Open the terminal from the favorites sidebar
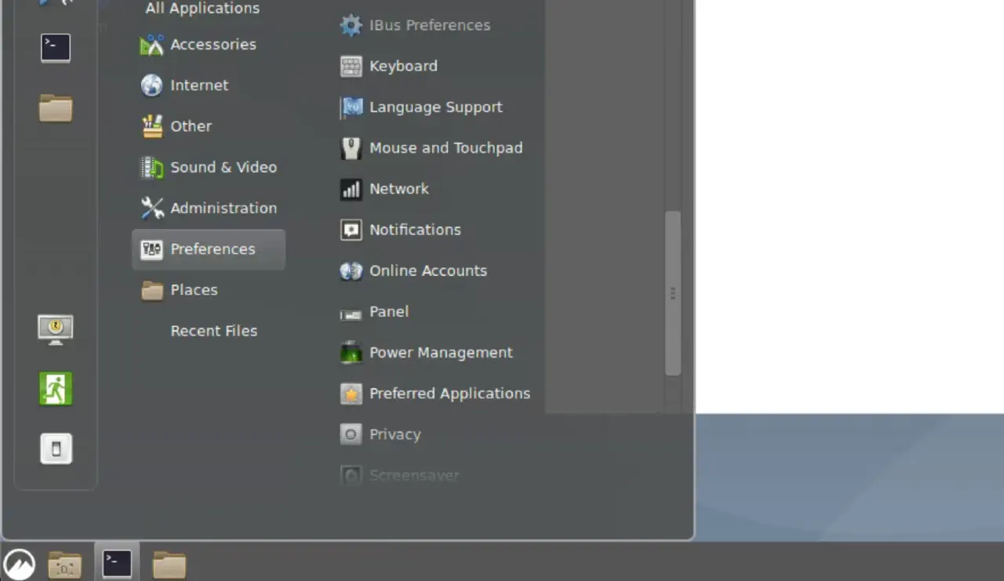Screen dimensions: 1004x581 tap(56, 49)
